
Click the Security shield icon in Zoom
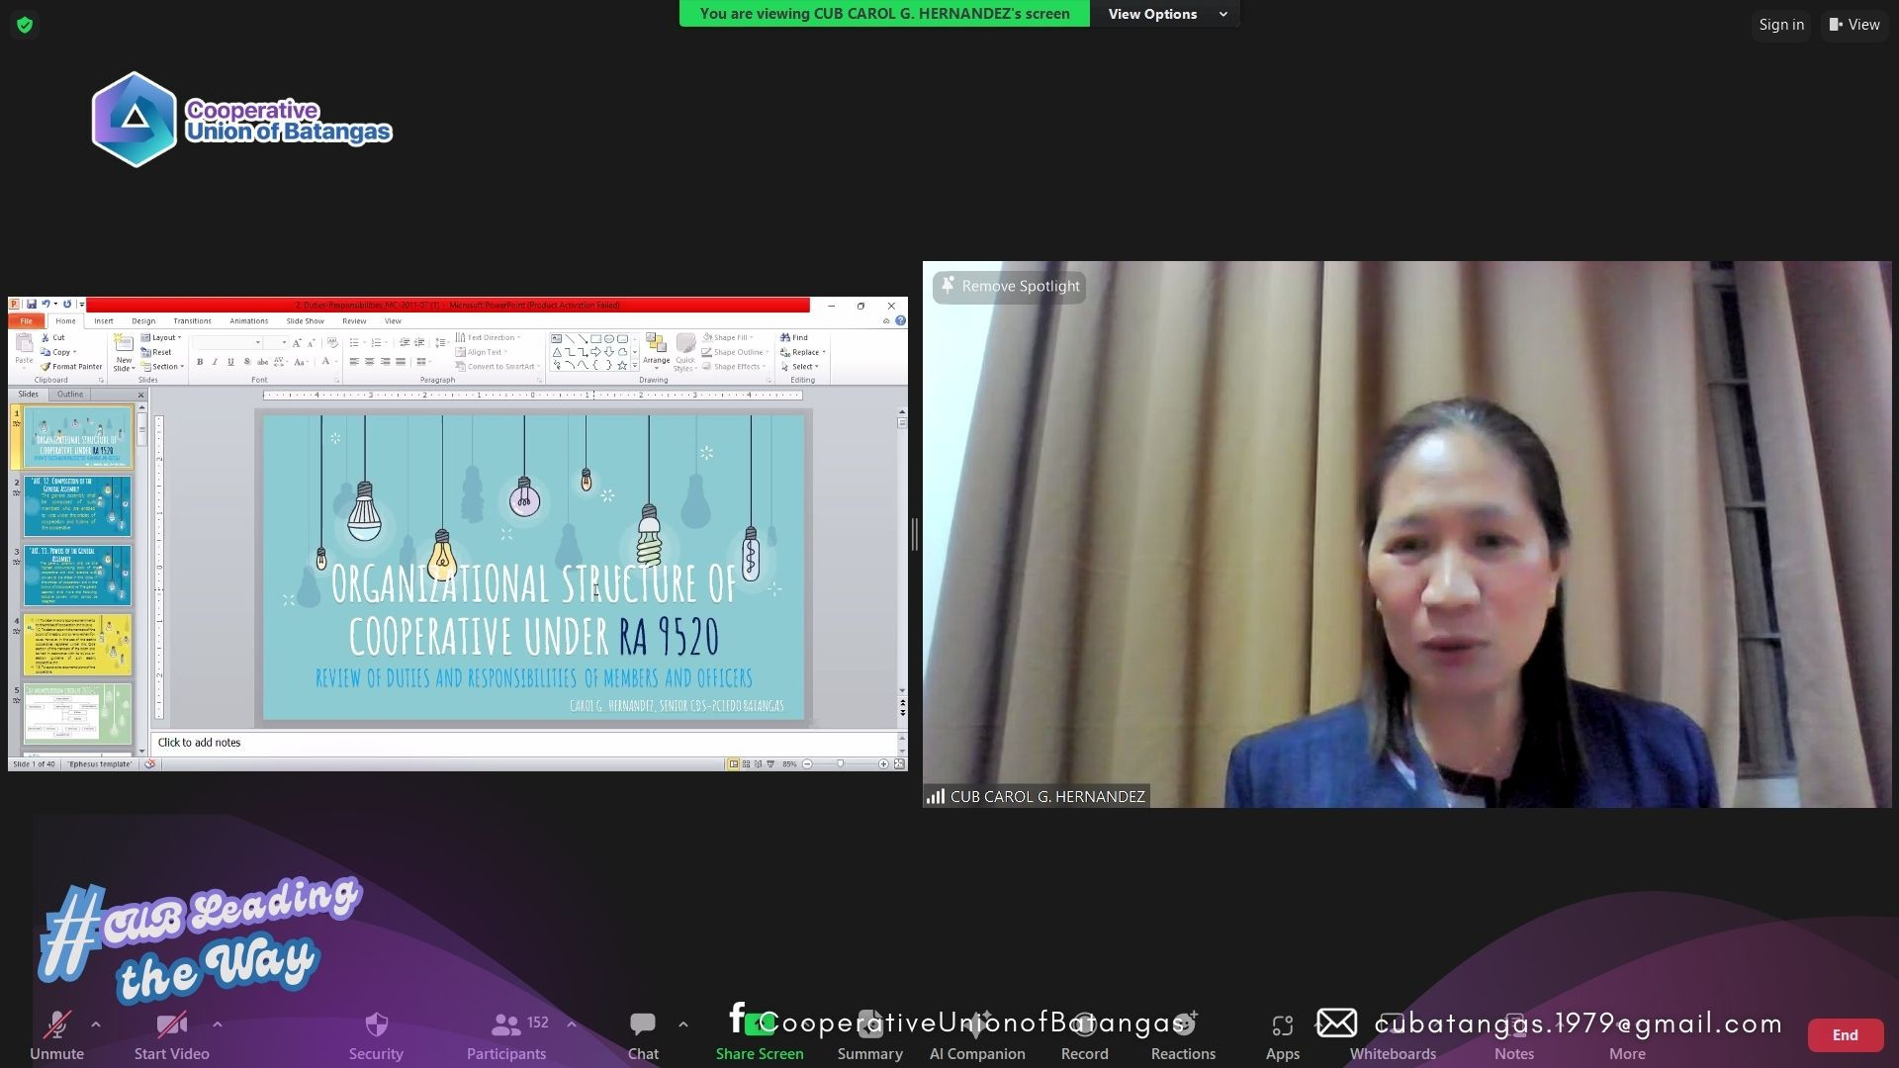coord(376,1023)
